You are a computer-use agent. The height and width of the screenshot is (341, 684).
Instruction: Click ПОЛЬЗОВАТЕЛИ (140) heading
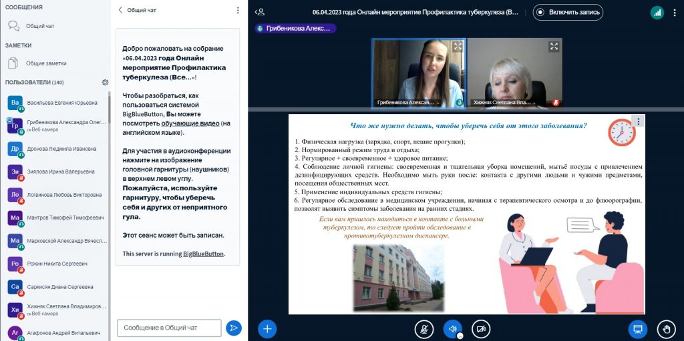tap(35, 82)
